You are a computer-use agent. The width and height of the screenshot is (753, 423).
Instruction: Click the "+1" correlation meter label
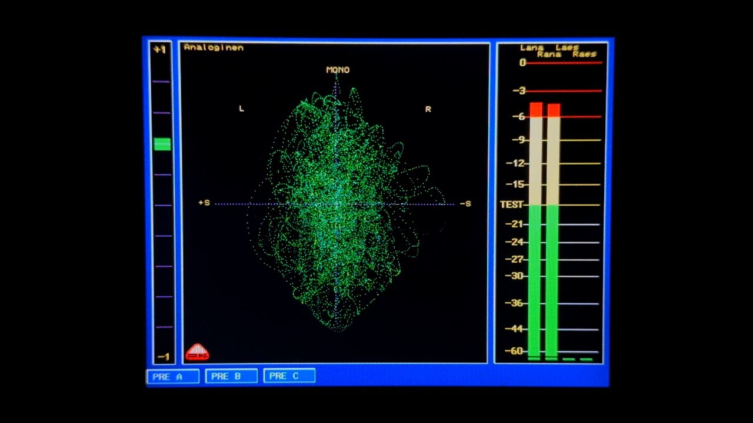[159, 49]
